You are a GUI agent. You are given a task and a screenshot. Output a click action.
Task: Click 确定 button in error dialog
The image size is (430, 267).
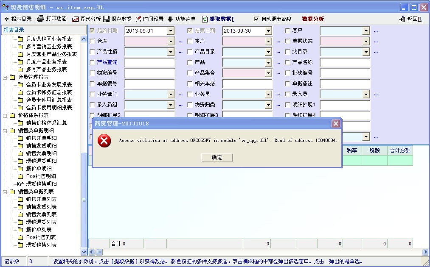click(216, 157)
